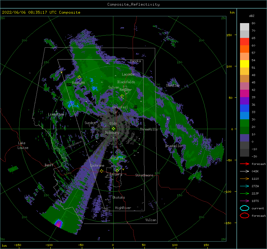Click the red swatch in the dBZ scale
This screenshot has height=249, width=267.
[x=244, y=42]
